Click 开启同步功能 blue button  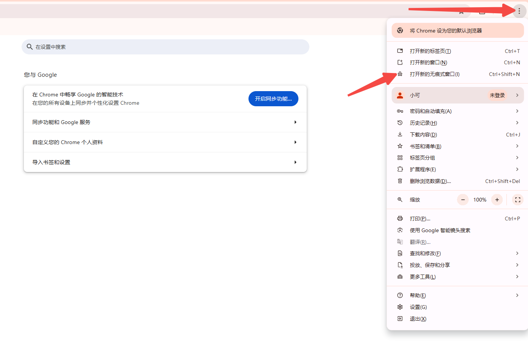pos(273,99)
